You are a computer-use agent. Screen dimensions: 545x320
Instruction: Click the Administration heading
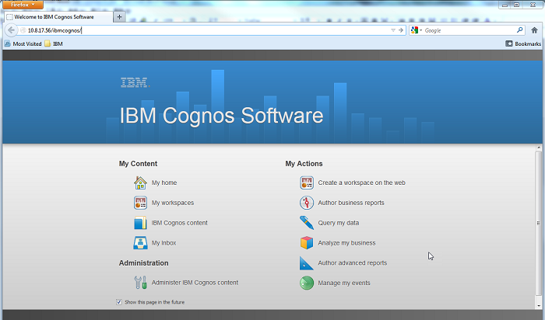(143, 263)
